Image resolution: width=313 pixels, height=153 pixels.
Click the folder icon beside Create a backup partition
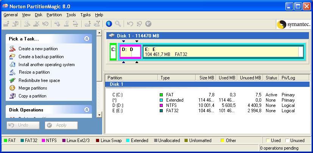coord(12,57)
